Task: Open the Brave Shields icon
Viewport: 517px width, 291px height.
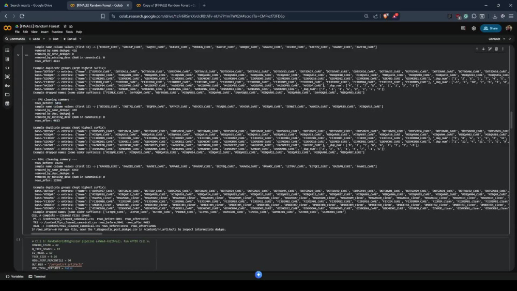Action: click(386, 16)
